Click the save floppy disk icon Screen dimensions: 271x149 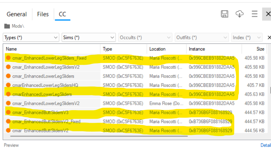point(225,14)
